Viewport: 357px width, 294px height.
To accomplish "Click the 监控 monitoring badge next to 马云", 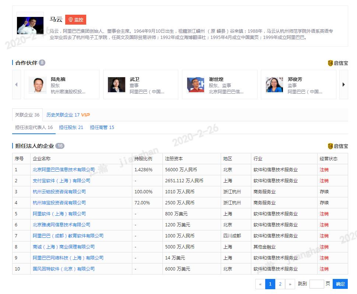I will (x=76, y=19).
